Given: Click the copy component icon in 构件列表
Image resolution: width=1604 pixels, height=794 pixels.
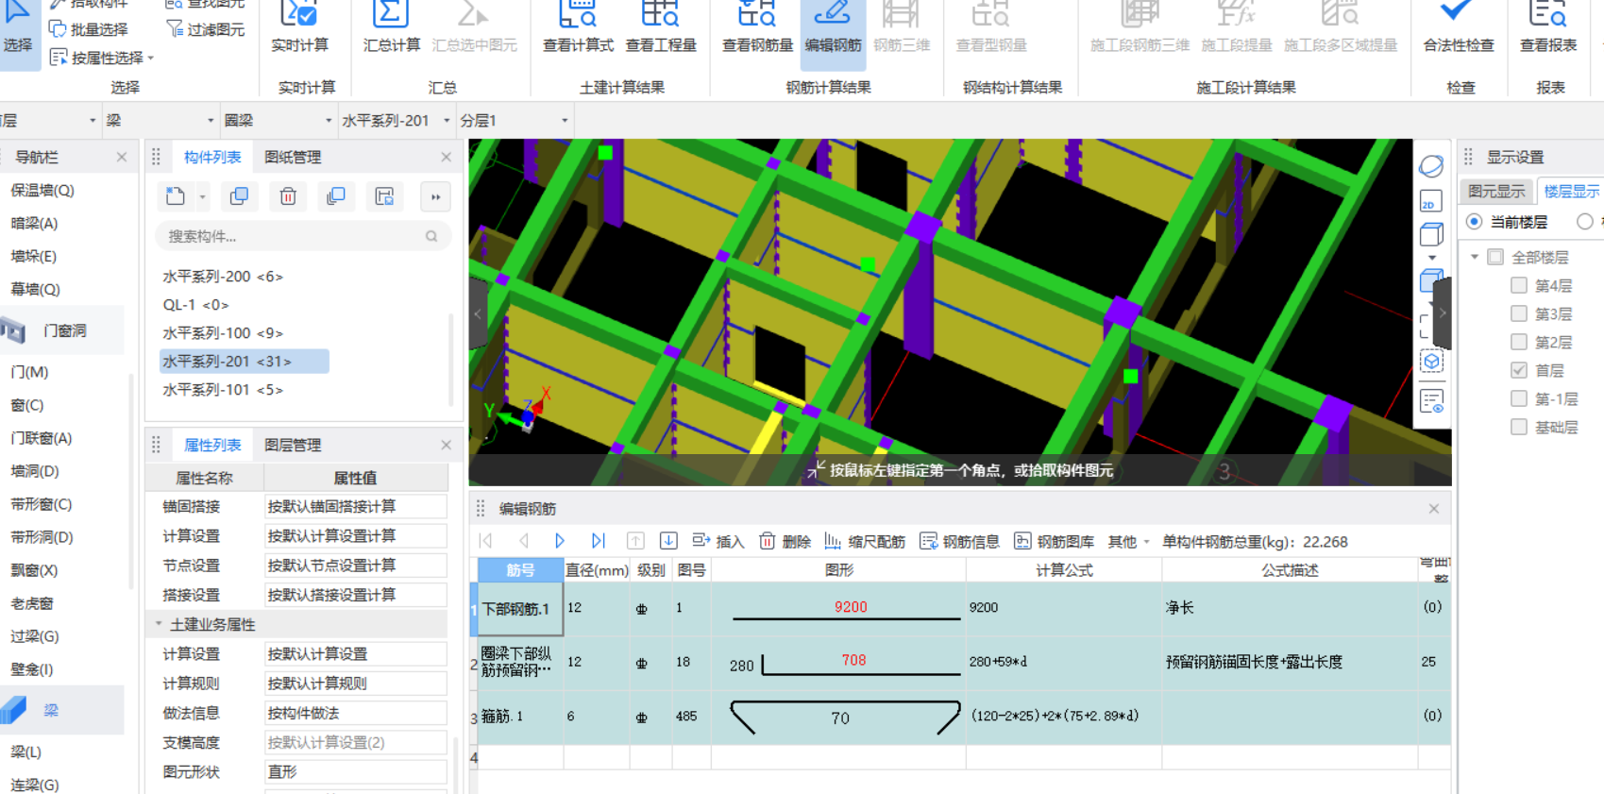Looking at the screenshot, I should tap(239, 196).
